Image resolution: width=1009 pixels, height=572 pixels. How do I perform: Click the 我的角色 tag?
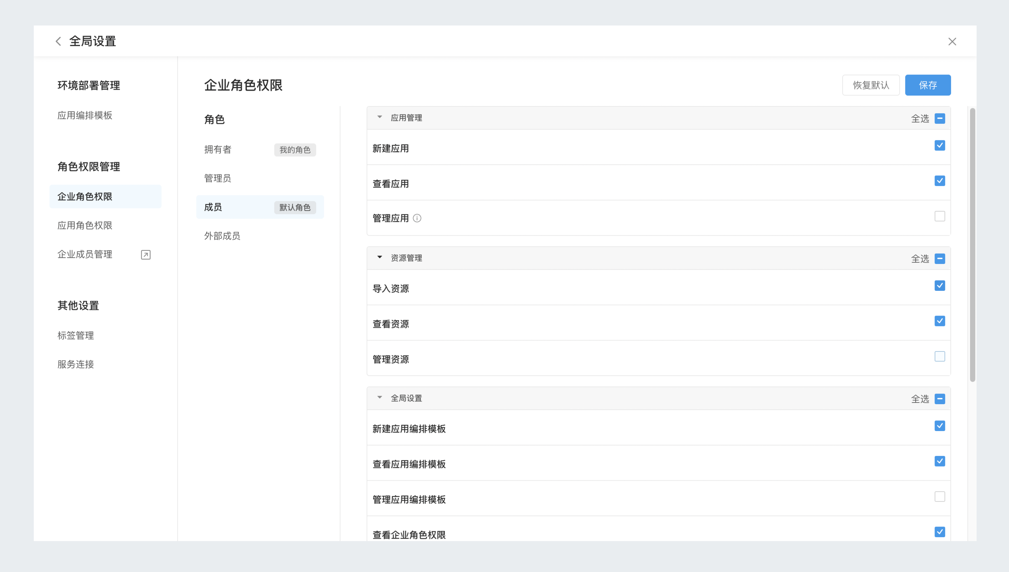[x=295, y=150]
